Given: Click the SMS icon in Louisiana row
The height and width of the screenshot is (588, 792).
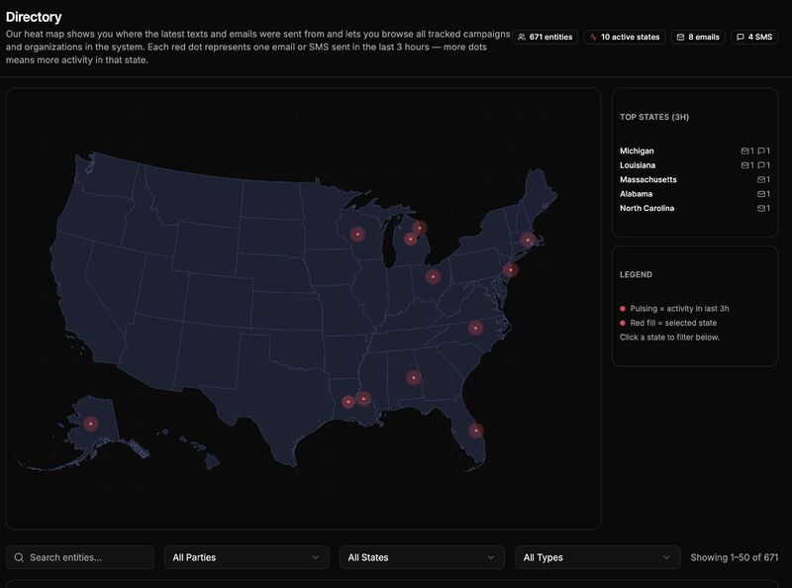Looking at the screenshot, I should pos(761,165).
